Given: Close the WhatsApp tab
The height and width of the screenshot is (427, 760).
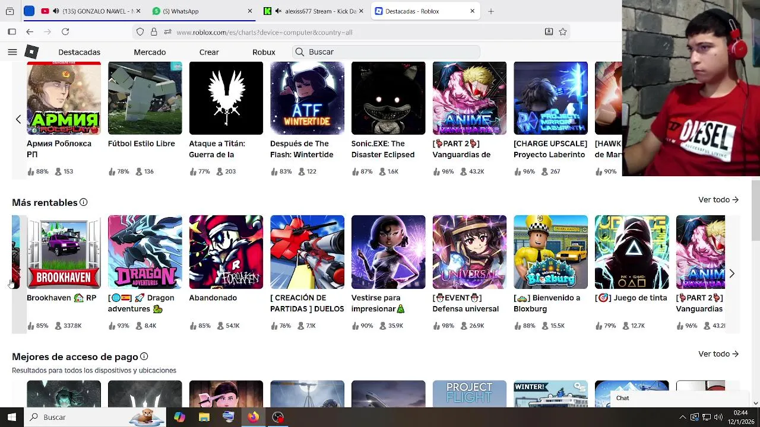Looking at the screenshot, I should pos(250,11).
